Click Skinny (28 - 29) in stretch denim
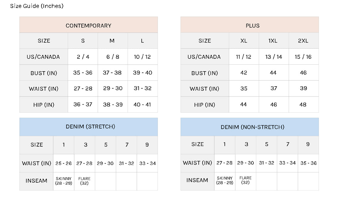This screenshot has width=346, height=213. click(64, 181)
